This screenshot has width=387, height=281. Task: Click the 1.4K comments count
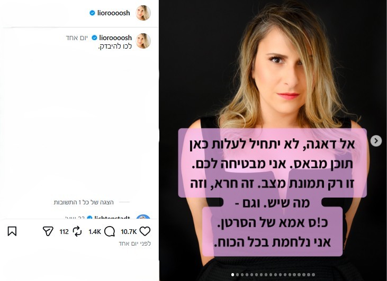pyautogui.click(x=95, y=231)
